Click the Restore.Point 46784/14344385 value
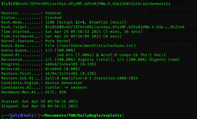 [x=64, y=74]
